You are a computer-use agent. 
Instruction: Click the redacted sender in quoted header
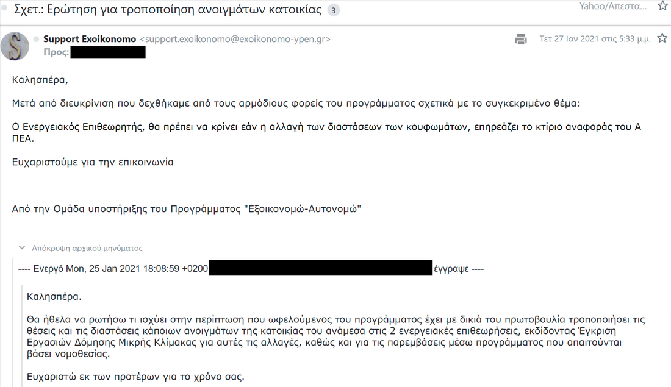tap(320, 268)
